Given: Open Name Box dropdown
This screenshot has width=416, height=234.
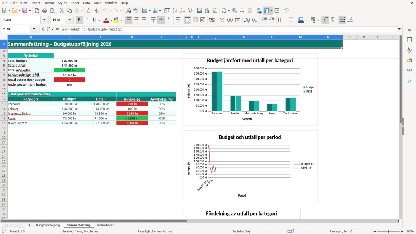Looking at the screenshot, I should 34,29.
